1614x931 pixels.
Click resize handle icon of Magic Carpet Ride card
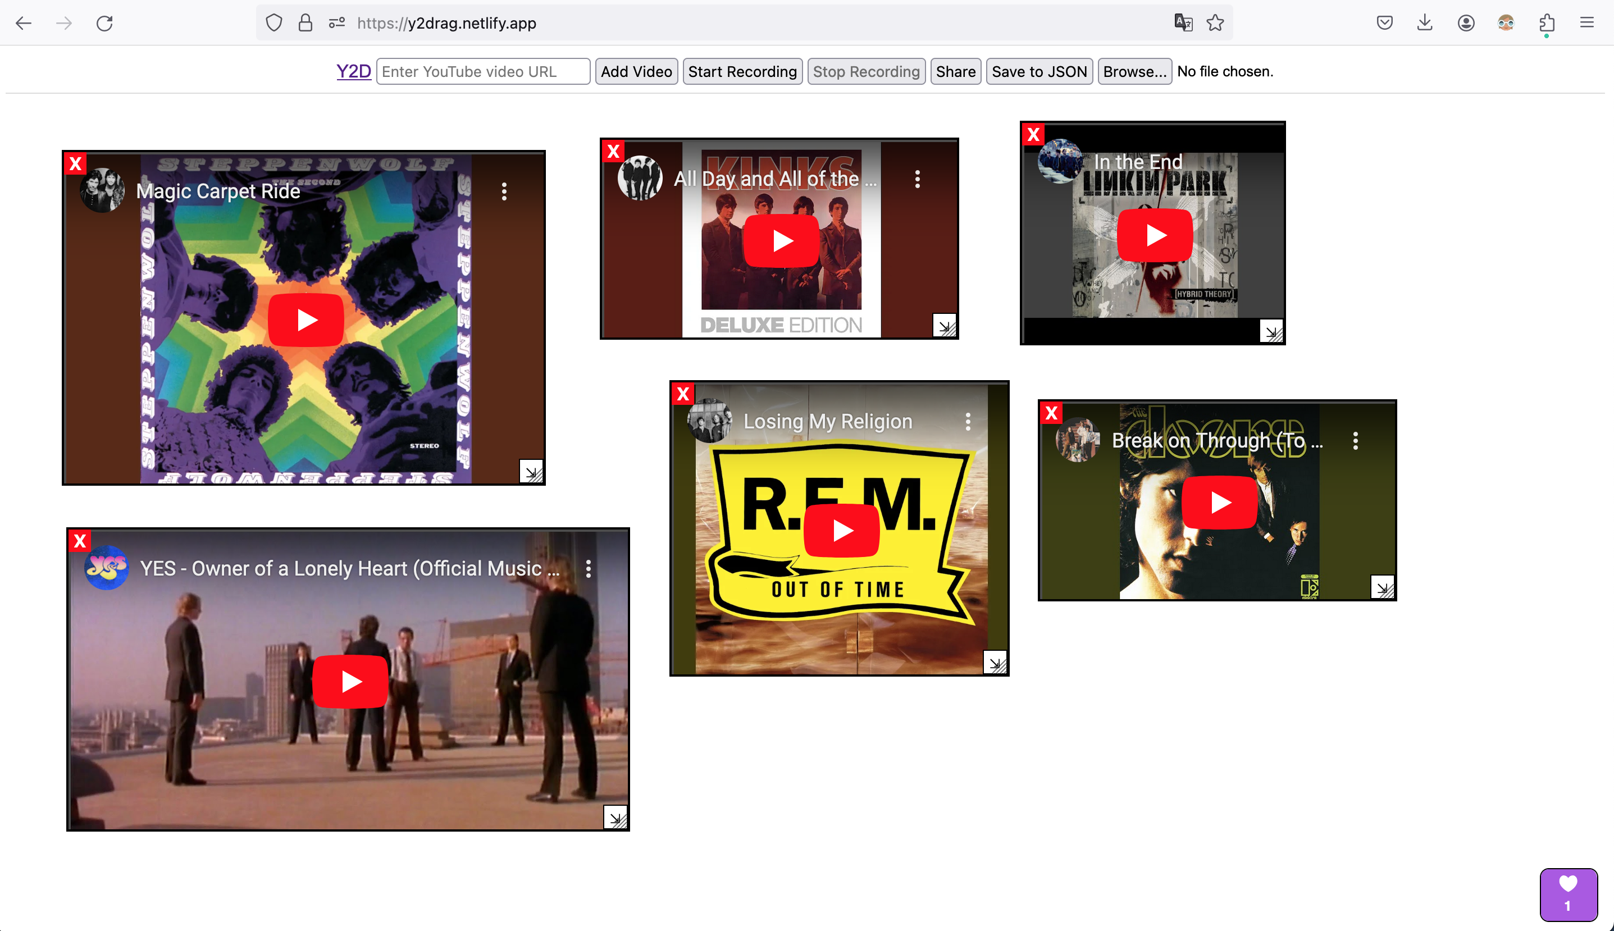tap(531, 471)
